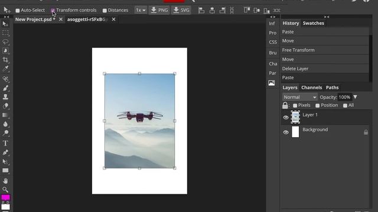Select the Brush tool

click(x=5, y=88)
